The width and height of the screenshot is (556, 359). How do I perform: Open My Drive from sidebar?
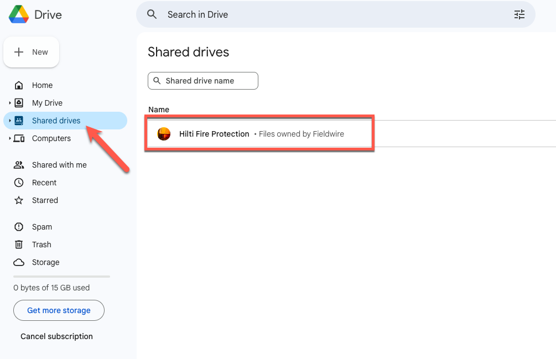(65, 103)
